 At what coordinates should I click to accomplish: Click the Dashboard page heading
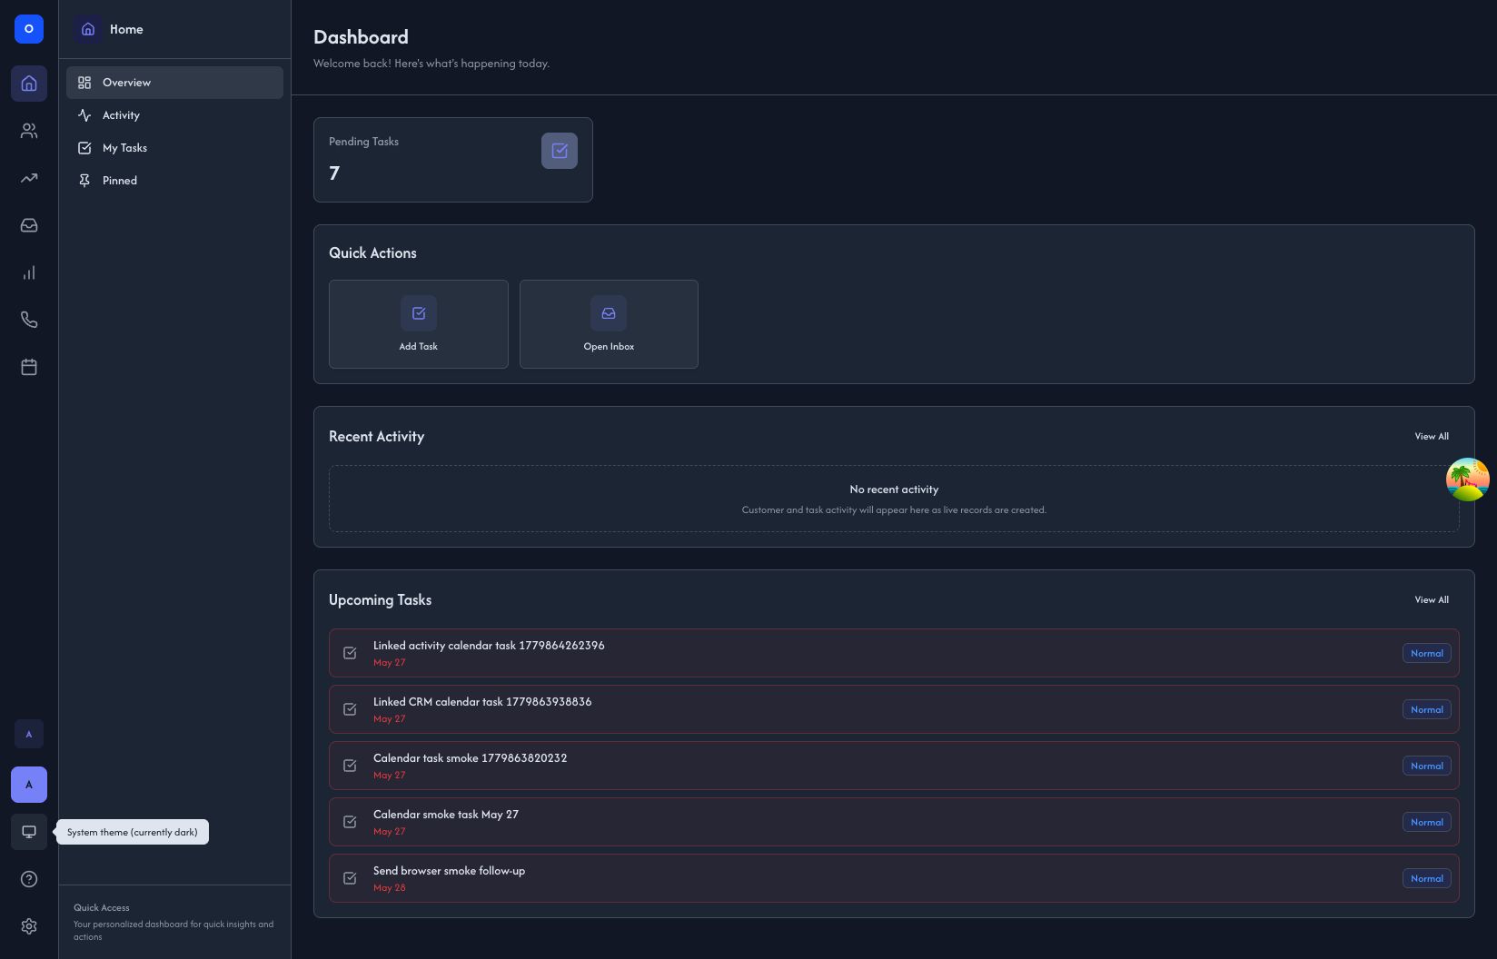(361, 37)
